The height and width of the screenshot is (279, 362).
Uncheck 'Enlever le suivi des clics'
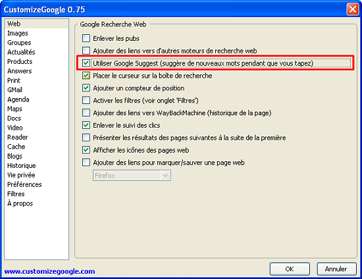86,125
